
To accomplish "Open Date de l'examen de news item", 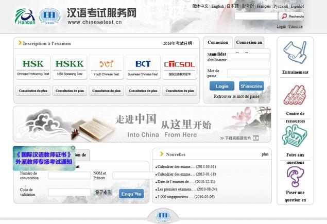I will point(185,182).
